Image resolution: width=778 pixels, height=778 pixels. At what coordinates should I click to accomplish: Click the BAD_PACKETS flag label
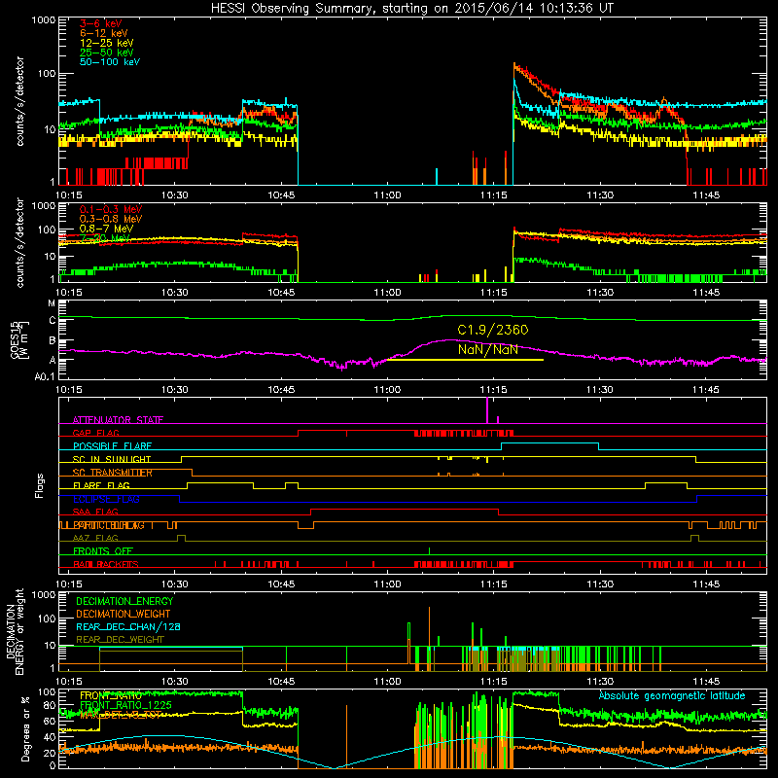tap(106, 564)
